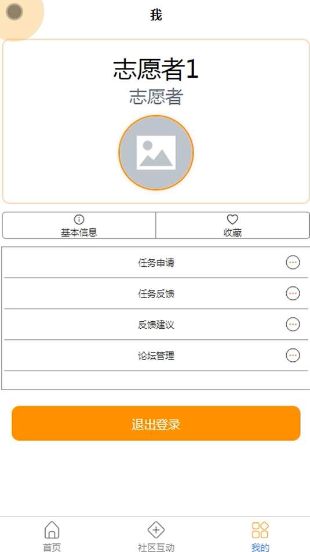310x552 pixels.
Task: Log out with the 退出登录 button
Action: [x=156, y=423]
